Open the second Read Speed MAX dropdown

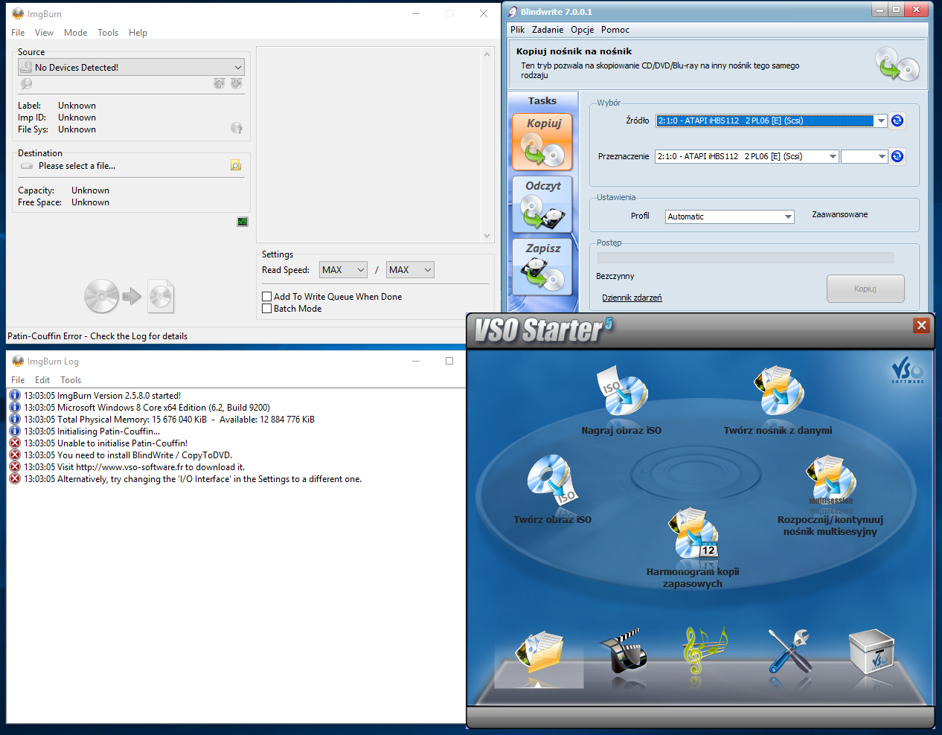[410, 270]
